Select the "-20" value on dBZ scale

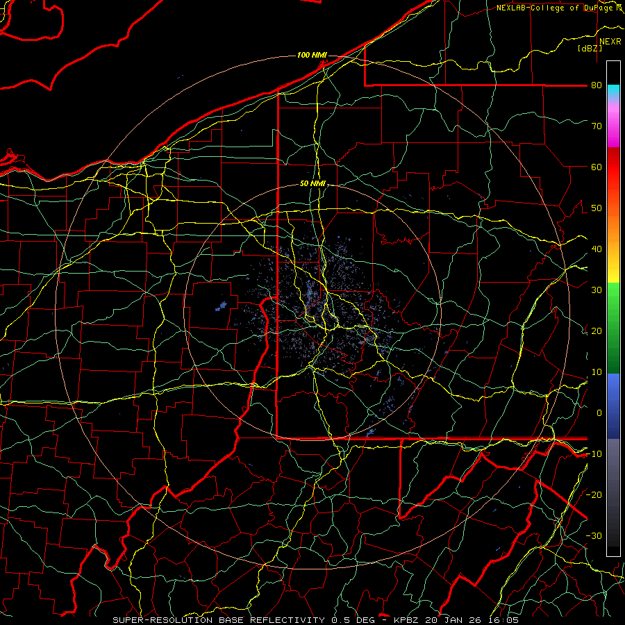tap(594, 494)
